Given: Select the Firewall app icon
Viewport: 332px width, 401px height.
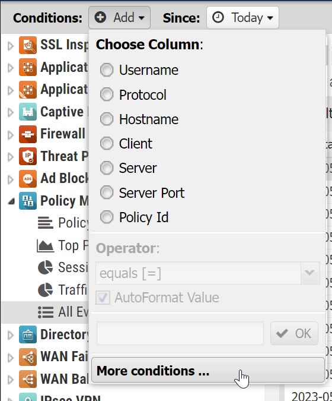Looking at the screenshot, I should coord(27,134).
